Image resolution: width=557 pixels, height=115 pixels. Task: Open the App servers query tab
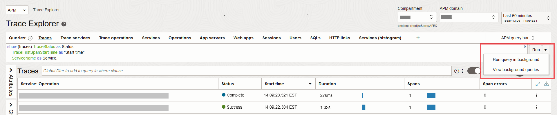click(x=212, y=38)
